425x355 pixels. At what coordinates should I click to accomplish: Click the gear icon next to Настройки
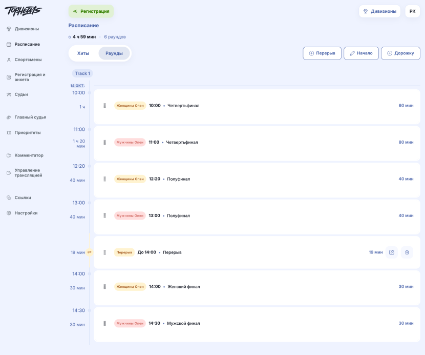pos(9,213)
